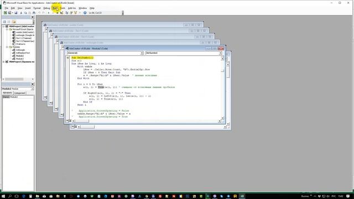Image resolution: width=354 pixels, height=199 pixels.
Task: Select Module2 in the project tree
Action: (x=18, y=56)
